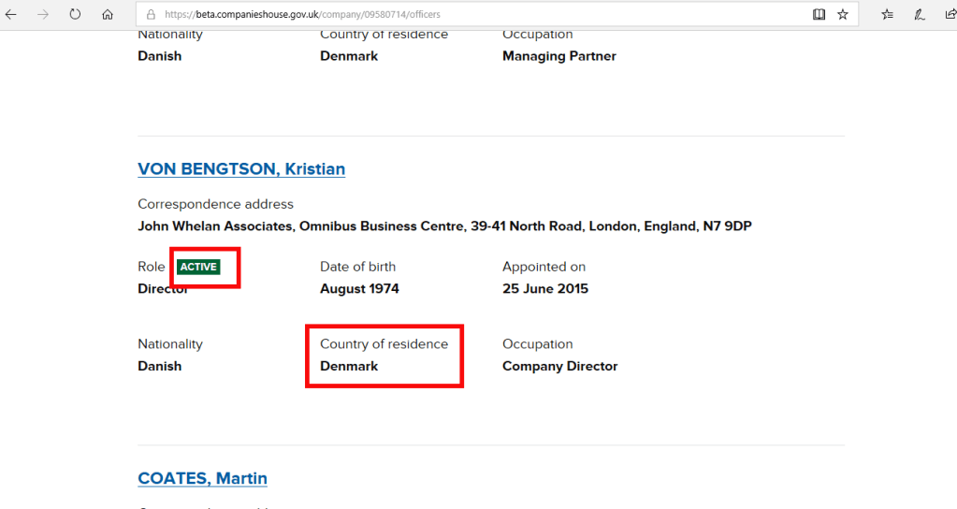Screen dimensions: 957x509
Task: Open the Favorites hub list icon
Action: pyautogui.click(x=888, y=15)
